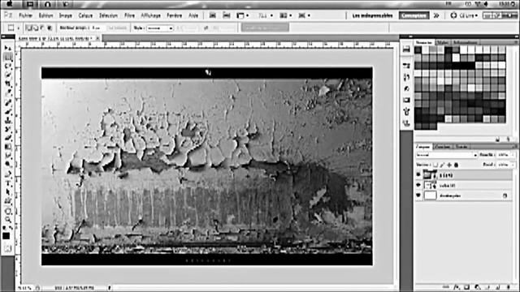
Task: Open the tool preset picker arrow
Action: tap(18, 28)
